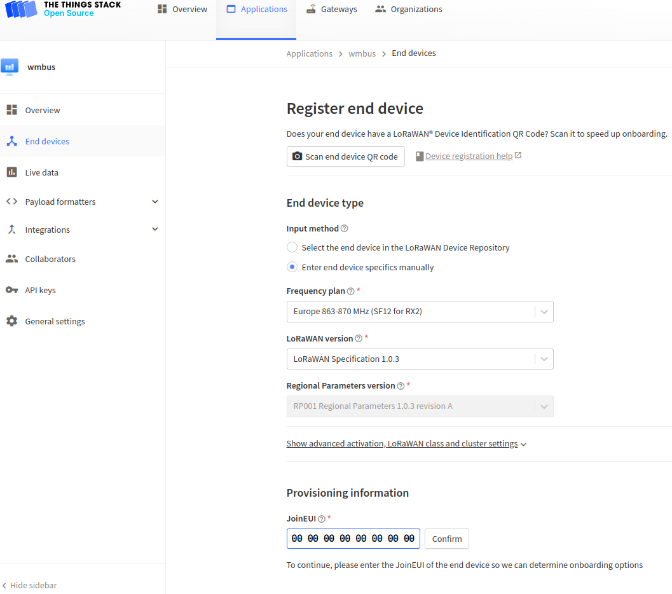Open the Organizations tab

click(409, 10)
